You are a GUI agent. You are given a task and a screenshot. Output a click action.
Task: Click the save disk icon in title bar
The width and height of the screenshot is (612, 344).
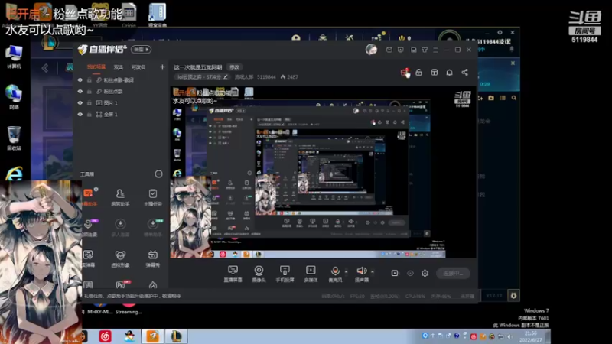tap(413, 50)
